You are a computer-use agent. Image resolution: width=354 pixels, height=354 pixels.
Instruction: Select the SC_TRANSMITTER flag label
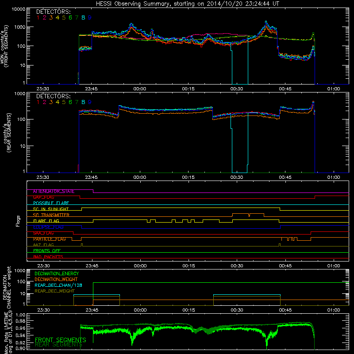pos(51,215)
